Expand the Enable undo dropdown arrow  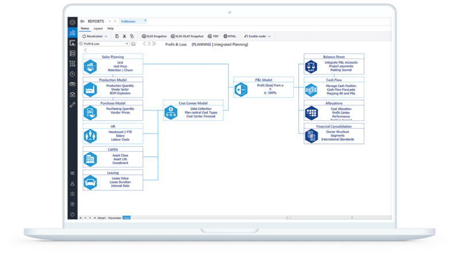pos(269,36)
